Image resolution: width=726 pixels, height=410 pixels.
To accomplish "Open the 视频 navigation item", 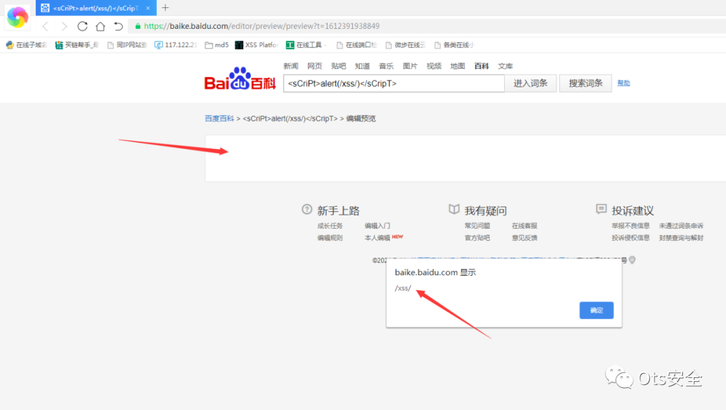I will coord(434,66).
